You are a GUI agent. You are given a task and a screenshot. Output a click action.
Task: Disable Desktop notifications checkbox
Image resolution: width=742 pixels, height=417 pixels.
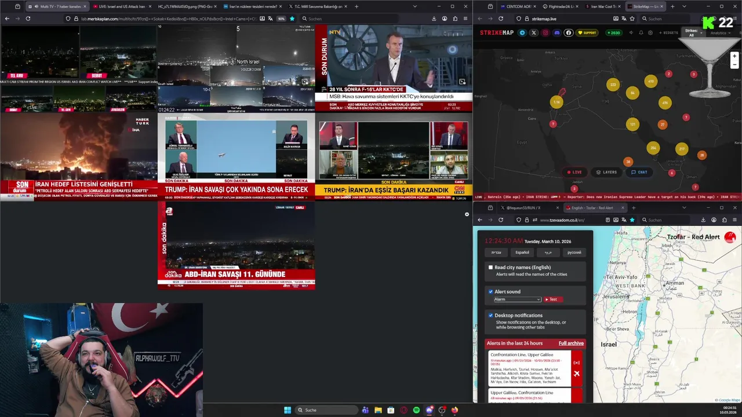(x=490, y=315)
